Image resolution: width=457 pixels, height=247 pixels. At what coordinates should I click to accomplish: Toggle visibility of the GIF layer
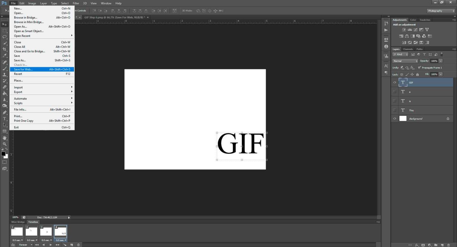pyautogui.click(x=395, y=82)
